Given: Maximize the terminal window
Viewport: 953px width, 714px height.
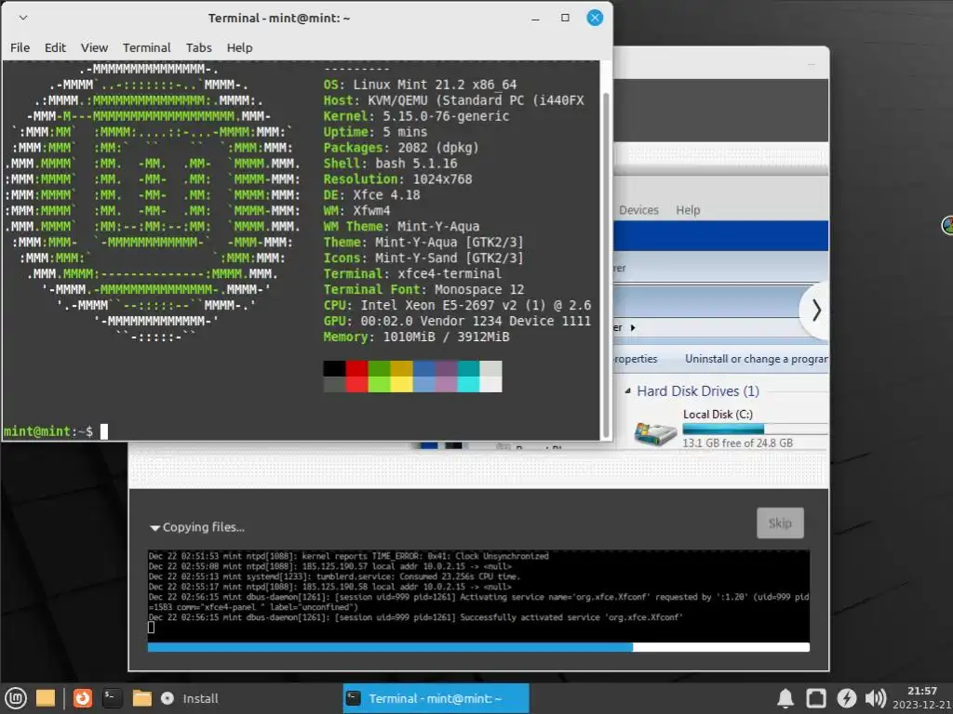Looking at the screenshot, I should coord(565,18).
